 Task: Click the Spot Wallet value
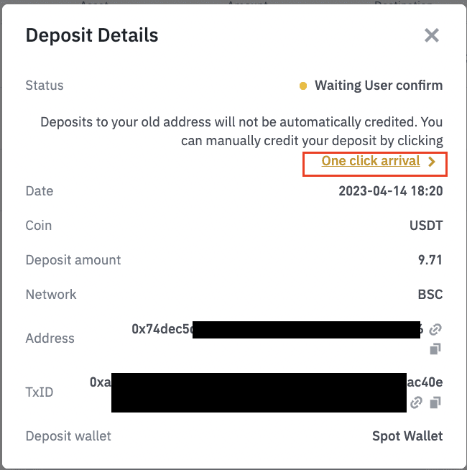pos(407,436)
